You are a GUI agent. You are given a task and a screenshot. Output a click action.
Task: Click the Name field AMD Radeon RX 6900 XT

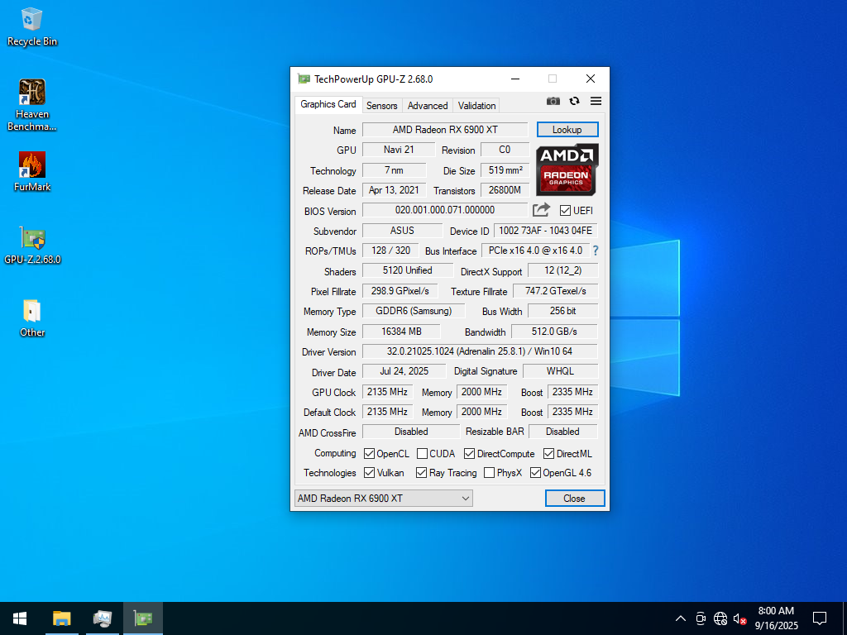click(x=444, y=130)
